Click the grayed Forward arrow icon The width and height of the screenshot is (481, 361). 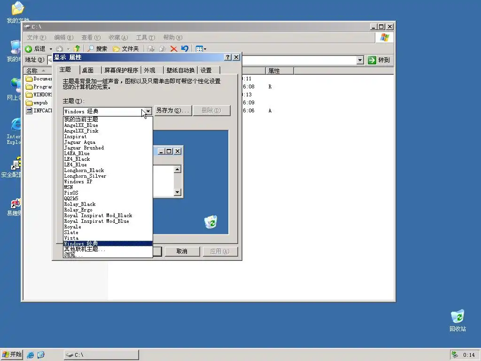(x=60, y=49)
